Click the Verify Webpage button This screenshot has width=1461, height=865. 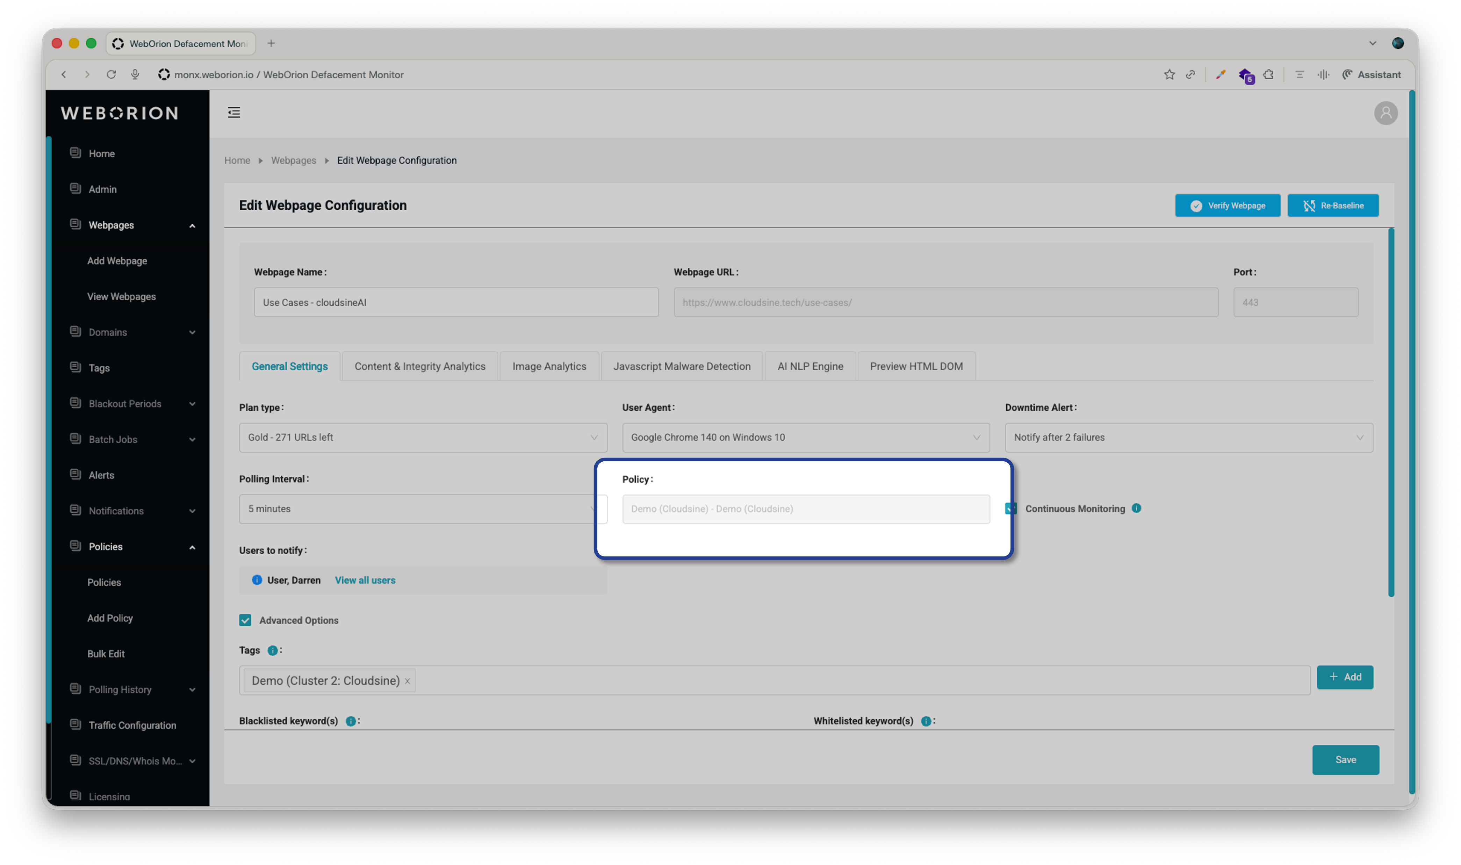(x=1227, y=205)
